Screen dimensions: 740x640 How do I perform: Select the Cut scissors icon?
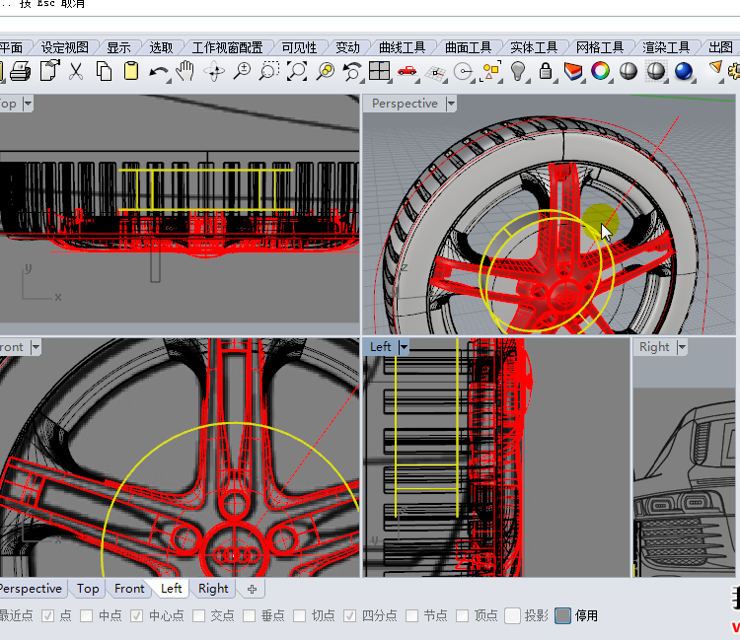point(76,71)
